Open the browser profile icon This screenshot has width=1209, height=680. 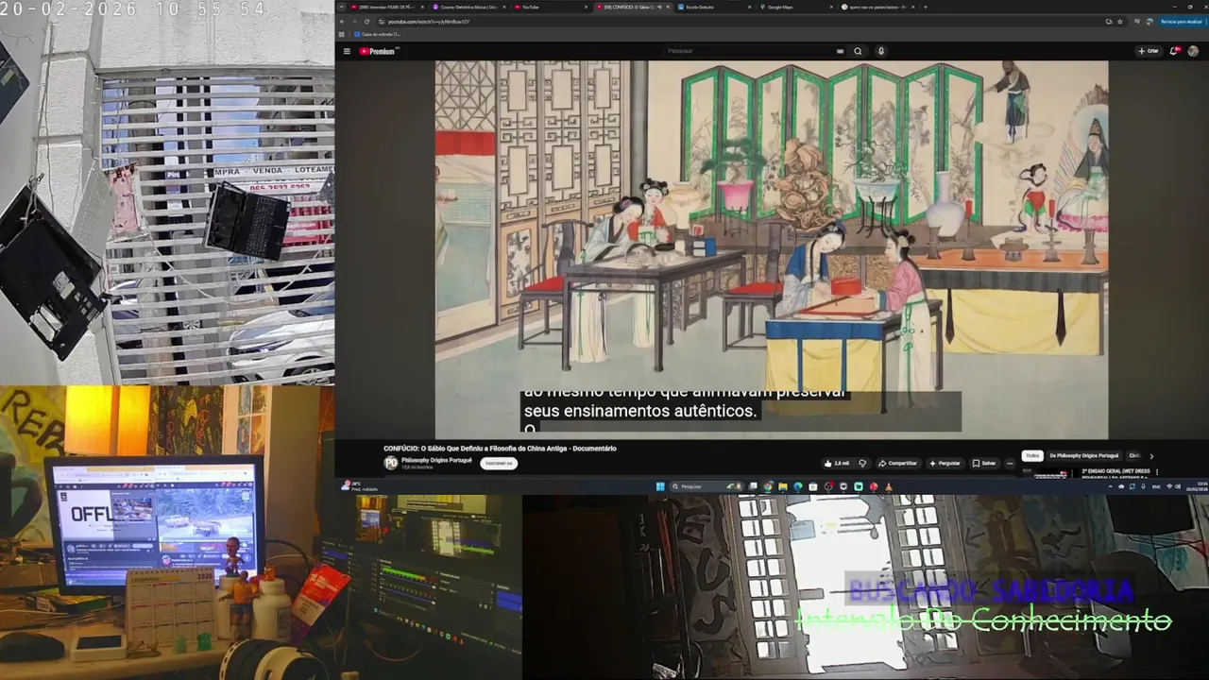point(1149,21)
